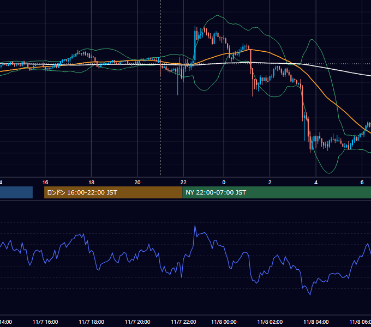Screen dimensions: 371x327
Task: Click the '11/7 22:00' label on oscillator axis
Action: pos(183,322)
